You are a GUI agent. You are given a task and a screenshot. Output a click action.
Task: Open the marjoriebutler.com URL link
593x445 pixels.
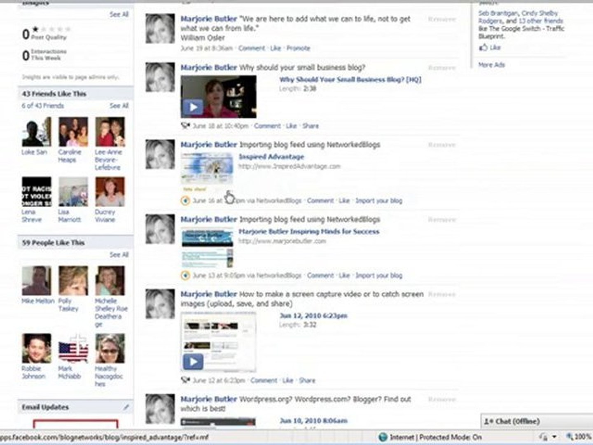click(x=282, y=241)
